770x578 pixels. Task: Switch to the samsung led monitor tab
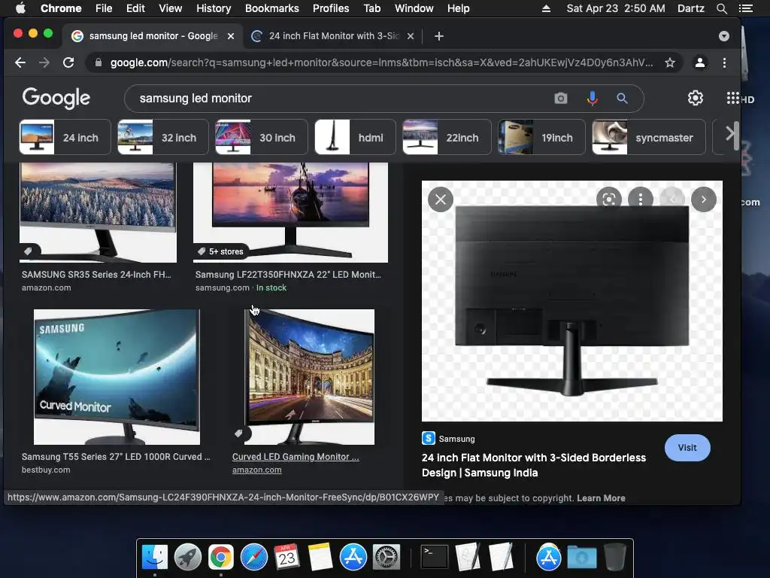pos(153,36)
